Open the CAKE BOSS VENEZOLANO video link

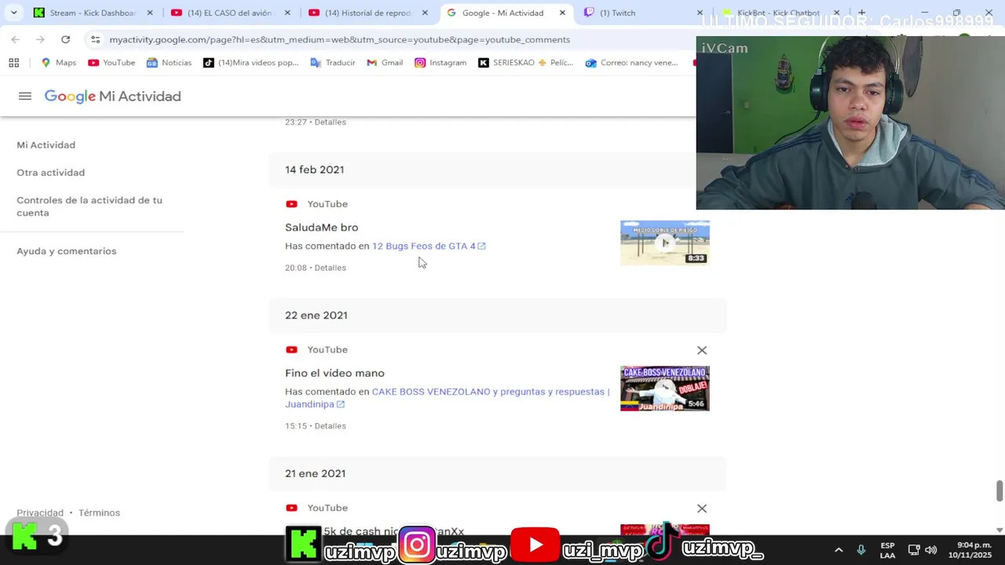(x=448, y=398)
